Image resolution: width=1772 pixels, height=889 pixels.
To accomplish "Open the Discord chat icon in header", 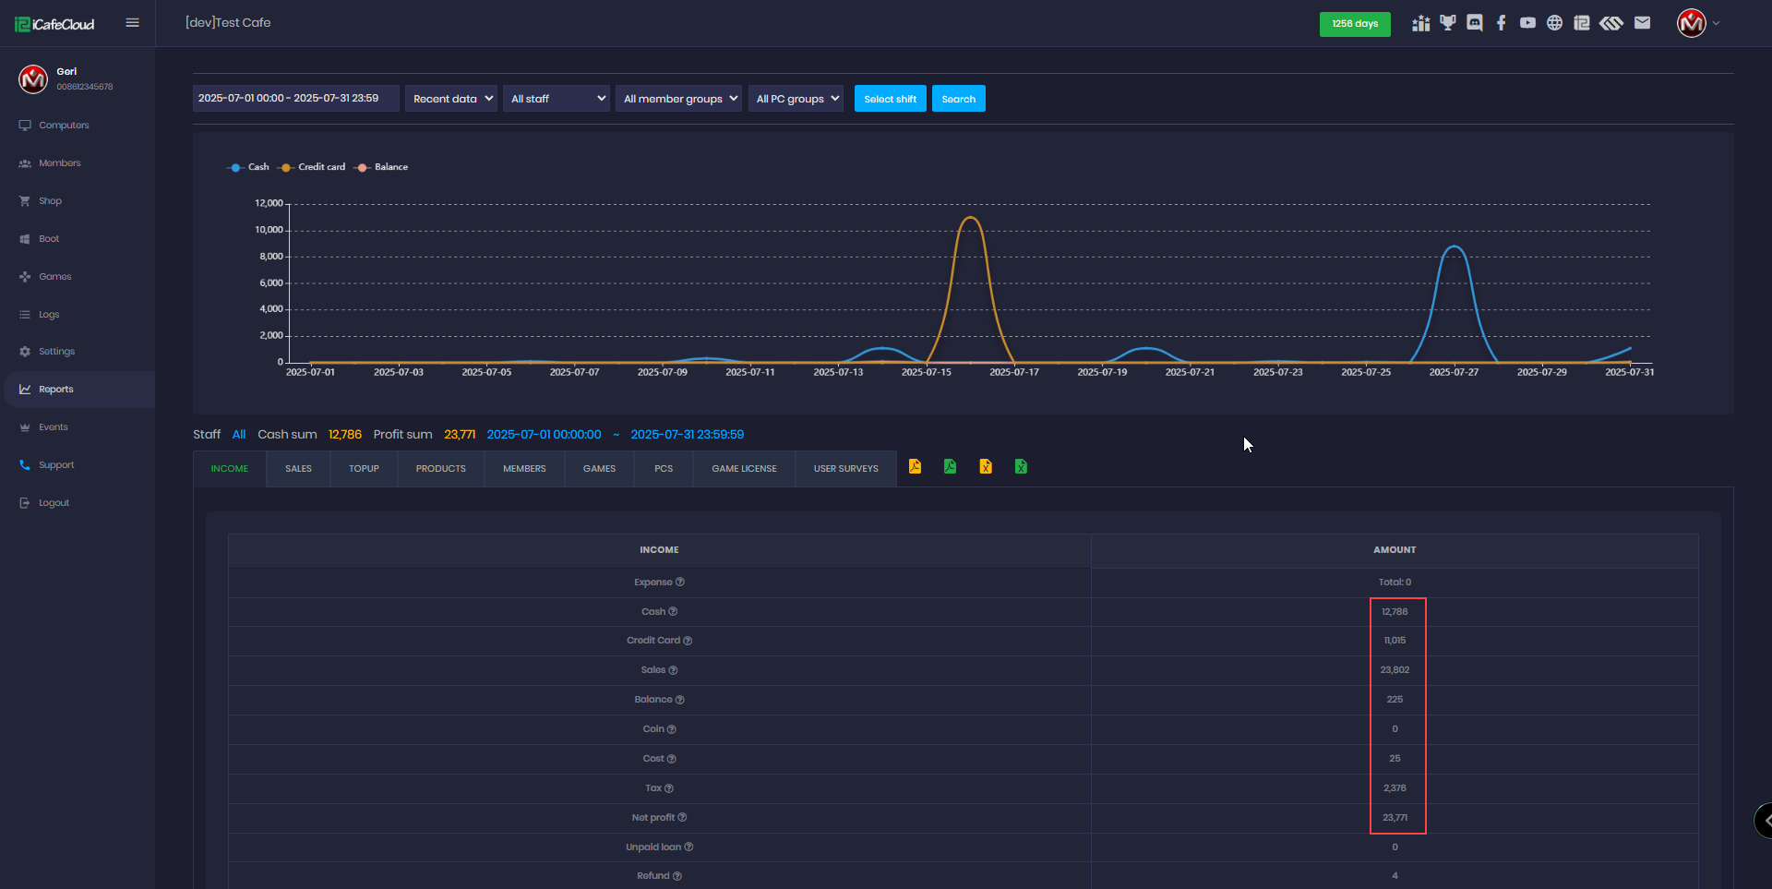I will point(1475,23).
